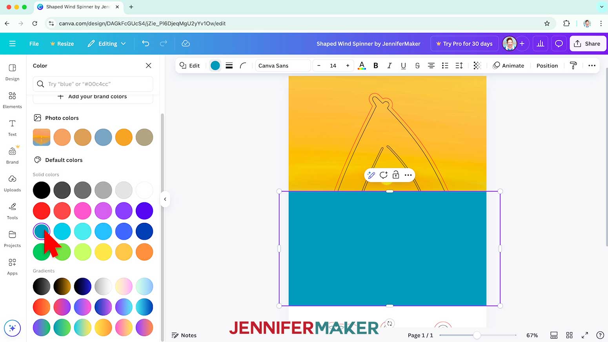Click the Magic edit icon in floating toolbar
The image size is (608, 342).
(371, 175)
